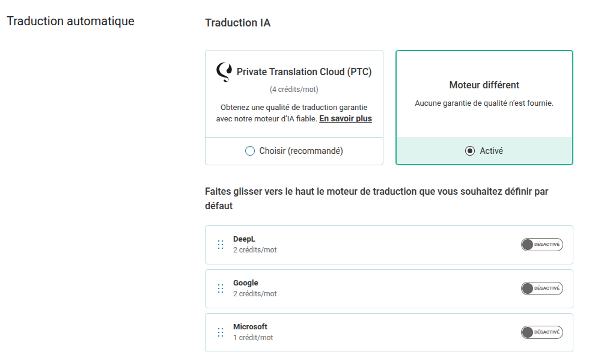The image size is (601, 363).
Task: Click the "Moteur différent" card title
Action: click(484, 85)
